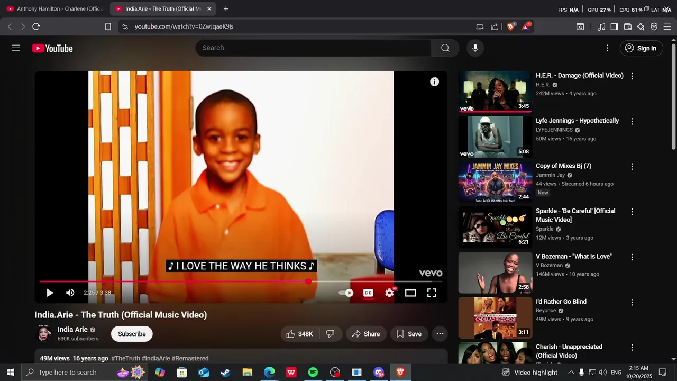Start voice search with the microphone
Screen dimensions: 677x381
point(475,48)
